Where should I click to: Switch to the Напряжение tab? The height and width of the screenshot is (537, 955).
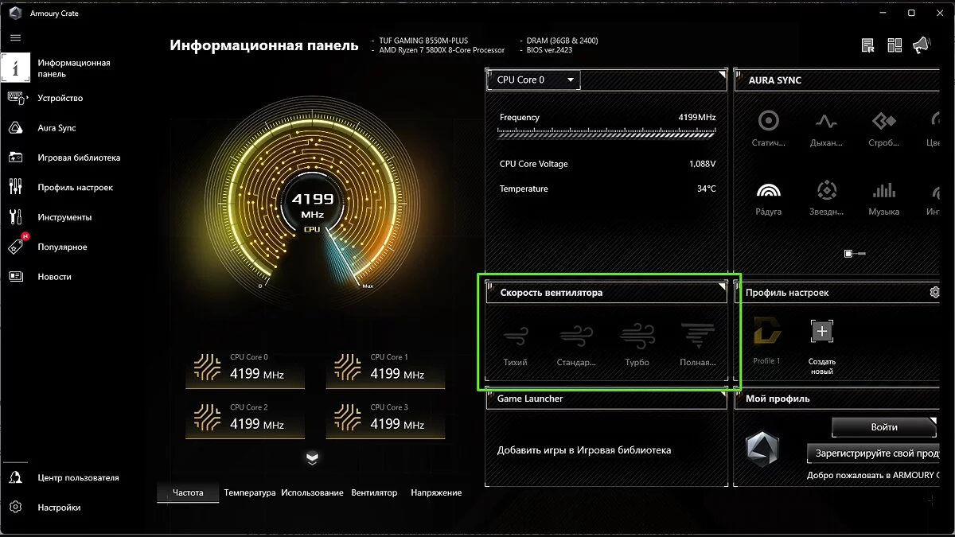click(x=436, y=492)
